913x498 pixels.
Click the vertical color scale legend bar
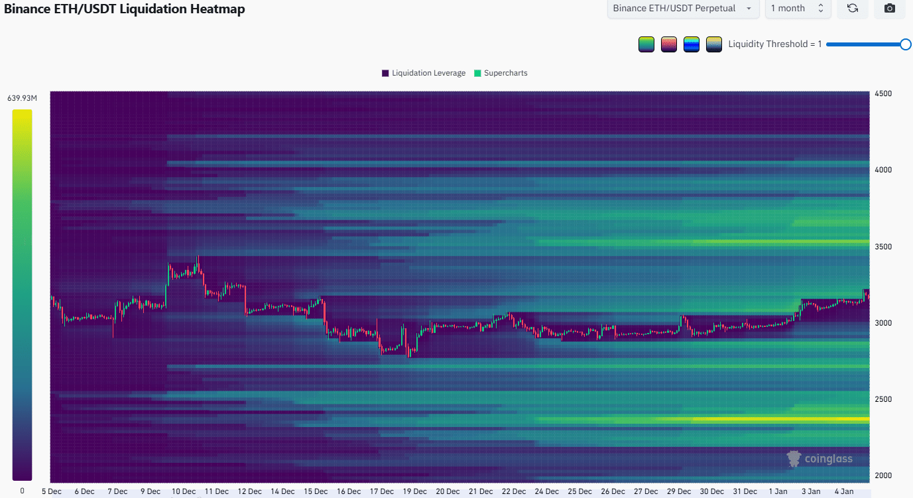pyautogui.click(x=22, y=294)
